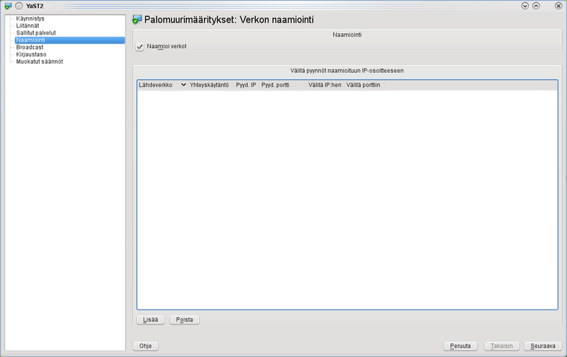The width and height of the screenshot is (567, 357).
Task: Open Käynnistys in the sidebar tree
Action: point(30,18)
